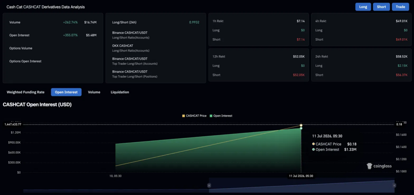Image resolution: width=414 pixels, height=195 pixels.
Task: Click the 1h Rekt total $7.14
Action: click(300, 21)
